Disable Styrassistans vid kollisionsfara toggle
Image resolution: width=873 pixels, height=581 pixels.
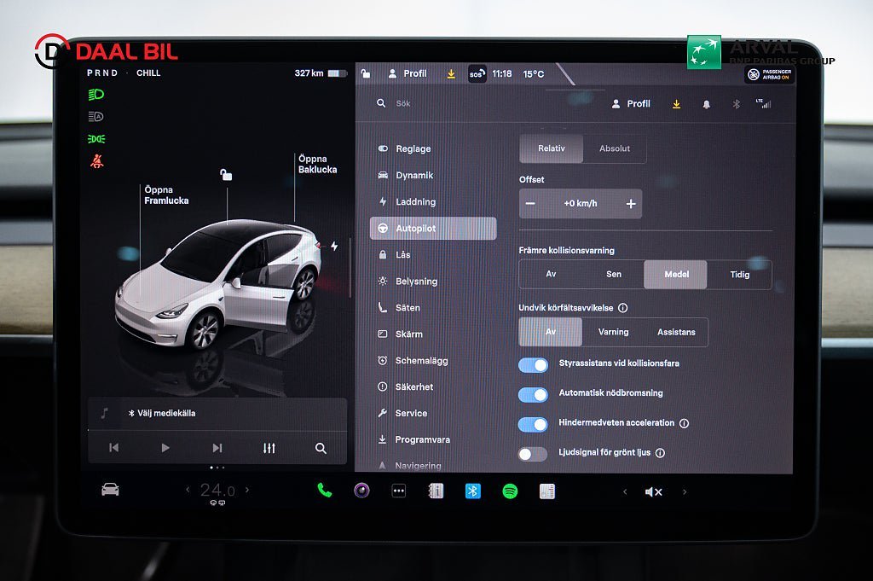point(534,365)
